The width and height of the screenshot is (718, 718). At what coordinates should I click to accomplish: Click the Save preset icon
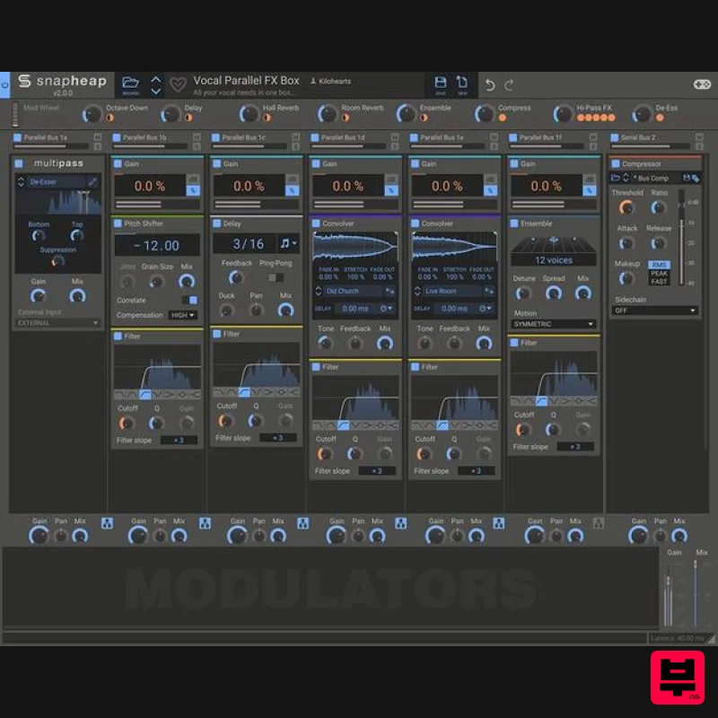(x=440, y=82)
